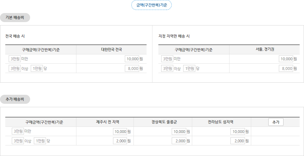Edit 제주시 전 지역 10,000원 field
The width and height of the screenshot is (304, 156).
point(120,131)
